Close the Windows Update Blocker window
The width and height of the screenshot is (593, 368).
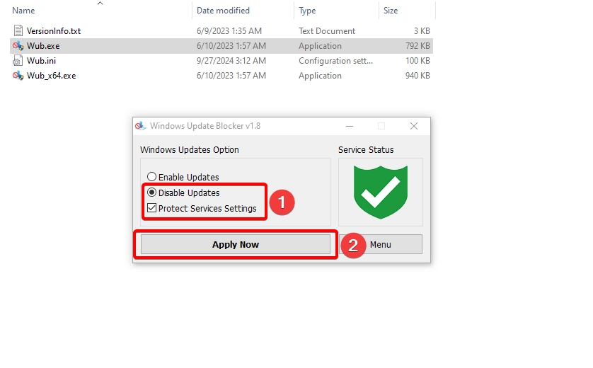tap(414, 126)
